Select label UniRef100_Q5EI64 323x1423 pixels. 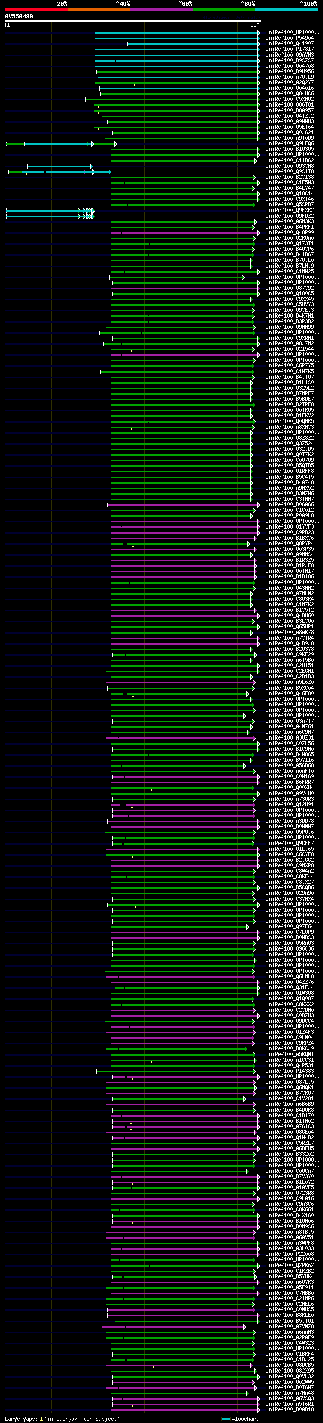tap(290, 127)
